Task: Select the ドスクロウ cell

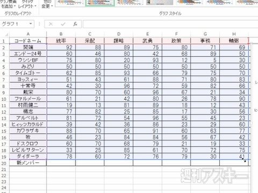Action: pos(28,144)
